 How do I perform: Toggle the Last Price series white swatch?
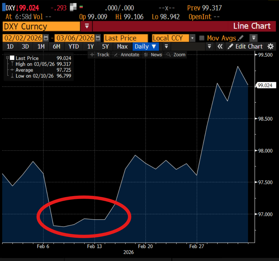[x=12, y=58]
